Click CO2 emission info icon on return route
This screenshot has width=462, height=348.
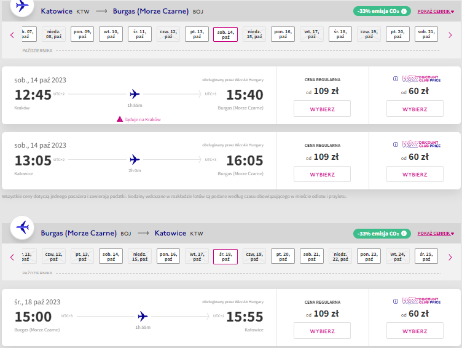404,233
